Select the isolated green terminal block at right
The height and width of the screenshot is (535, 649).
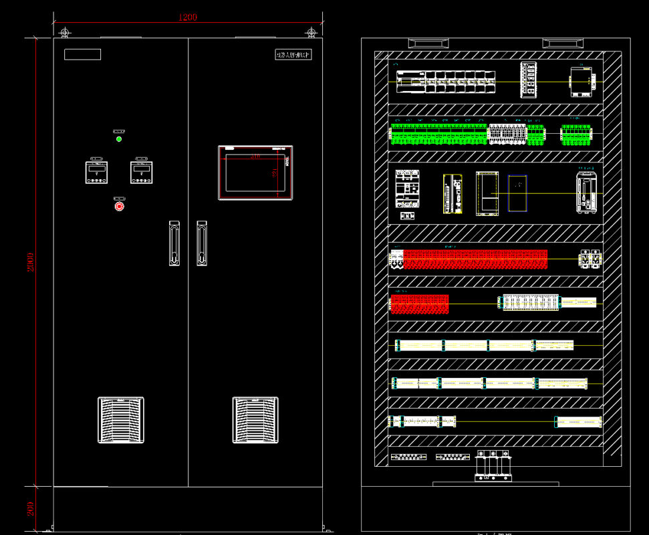point(575,134)
